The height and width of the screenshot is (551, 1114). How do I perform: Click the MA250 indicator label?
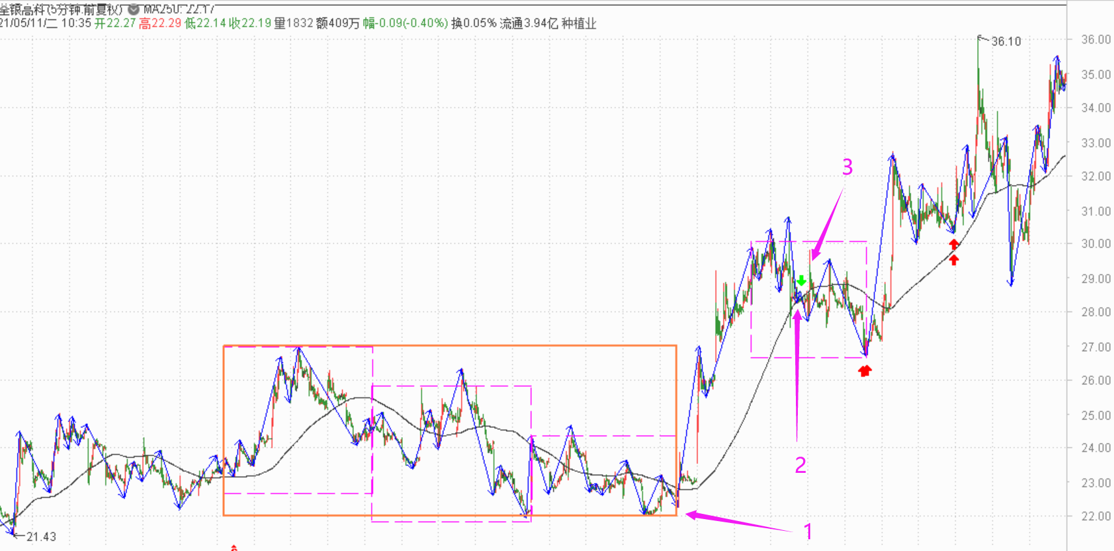(x=179, y=9)
